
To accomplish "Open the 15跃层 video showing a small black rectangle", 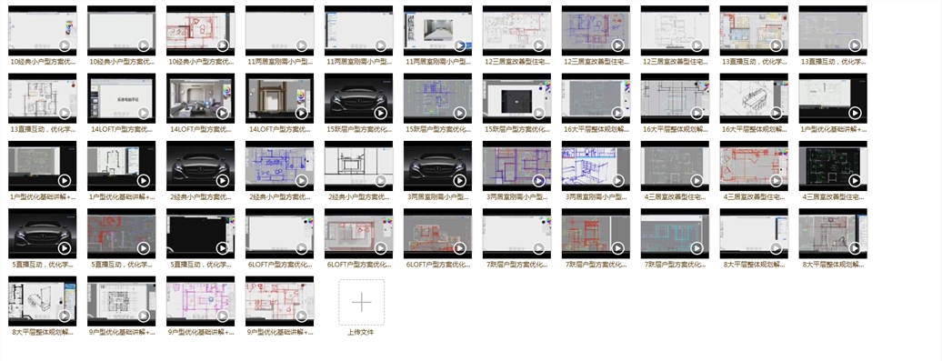I will (516, 98).
